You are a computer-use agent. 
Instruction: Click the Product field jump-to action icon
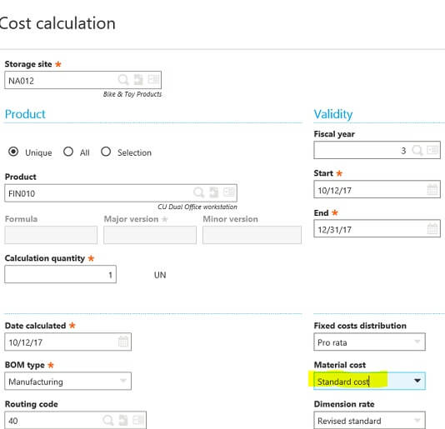213,192
